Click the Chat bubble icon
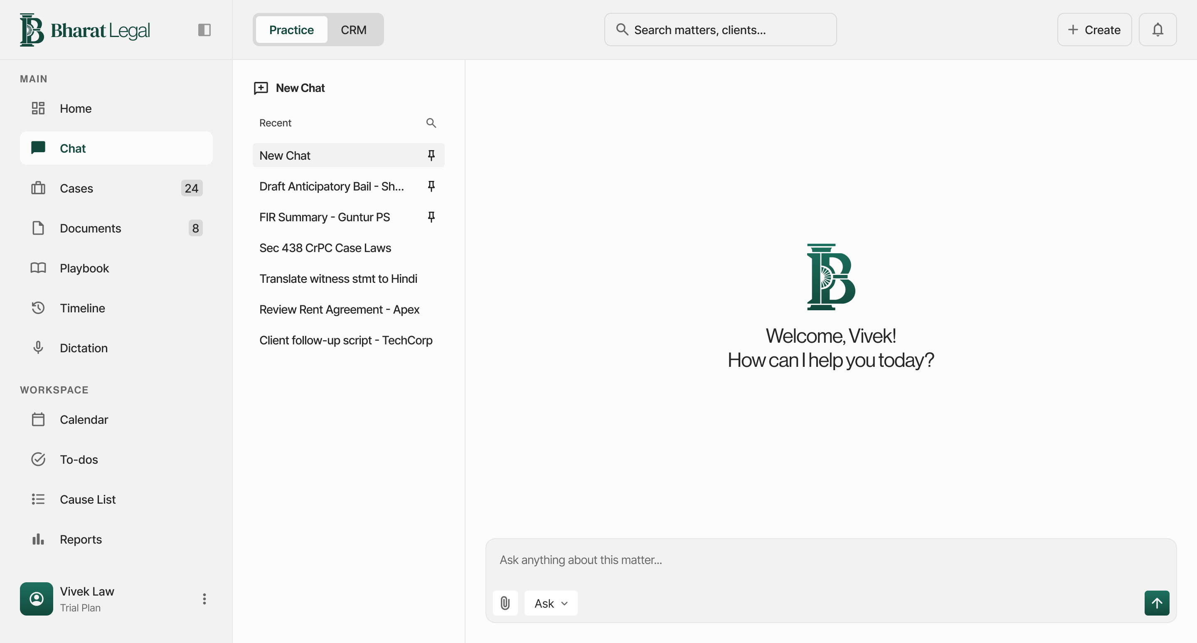 pyautogui.click(x=38, y=148)
